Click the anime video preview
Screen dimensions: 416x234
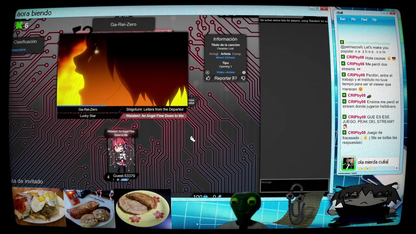tap(123, 69)
